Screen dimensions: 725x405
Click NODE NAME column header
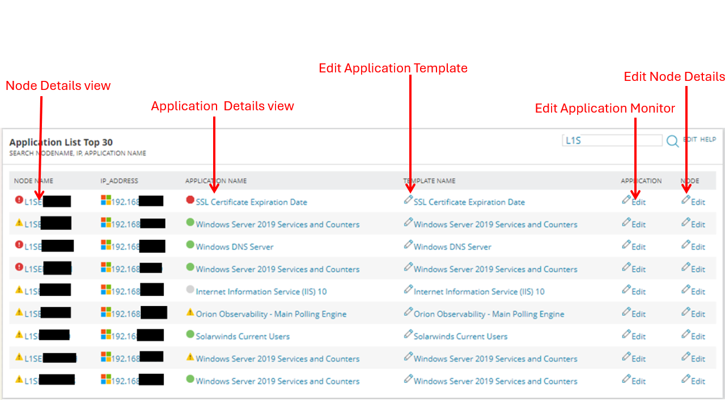pos(33,181)
